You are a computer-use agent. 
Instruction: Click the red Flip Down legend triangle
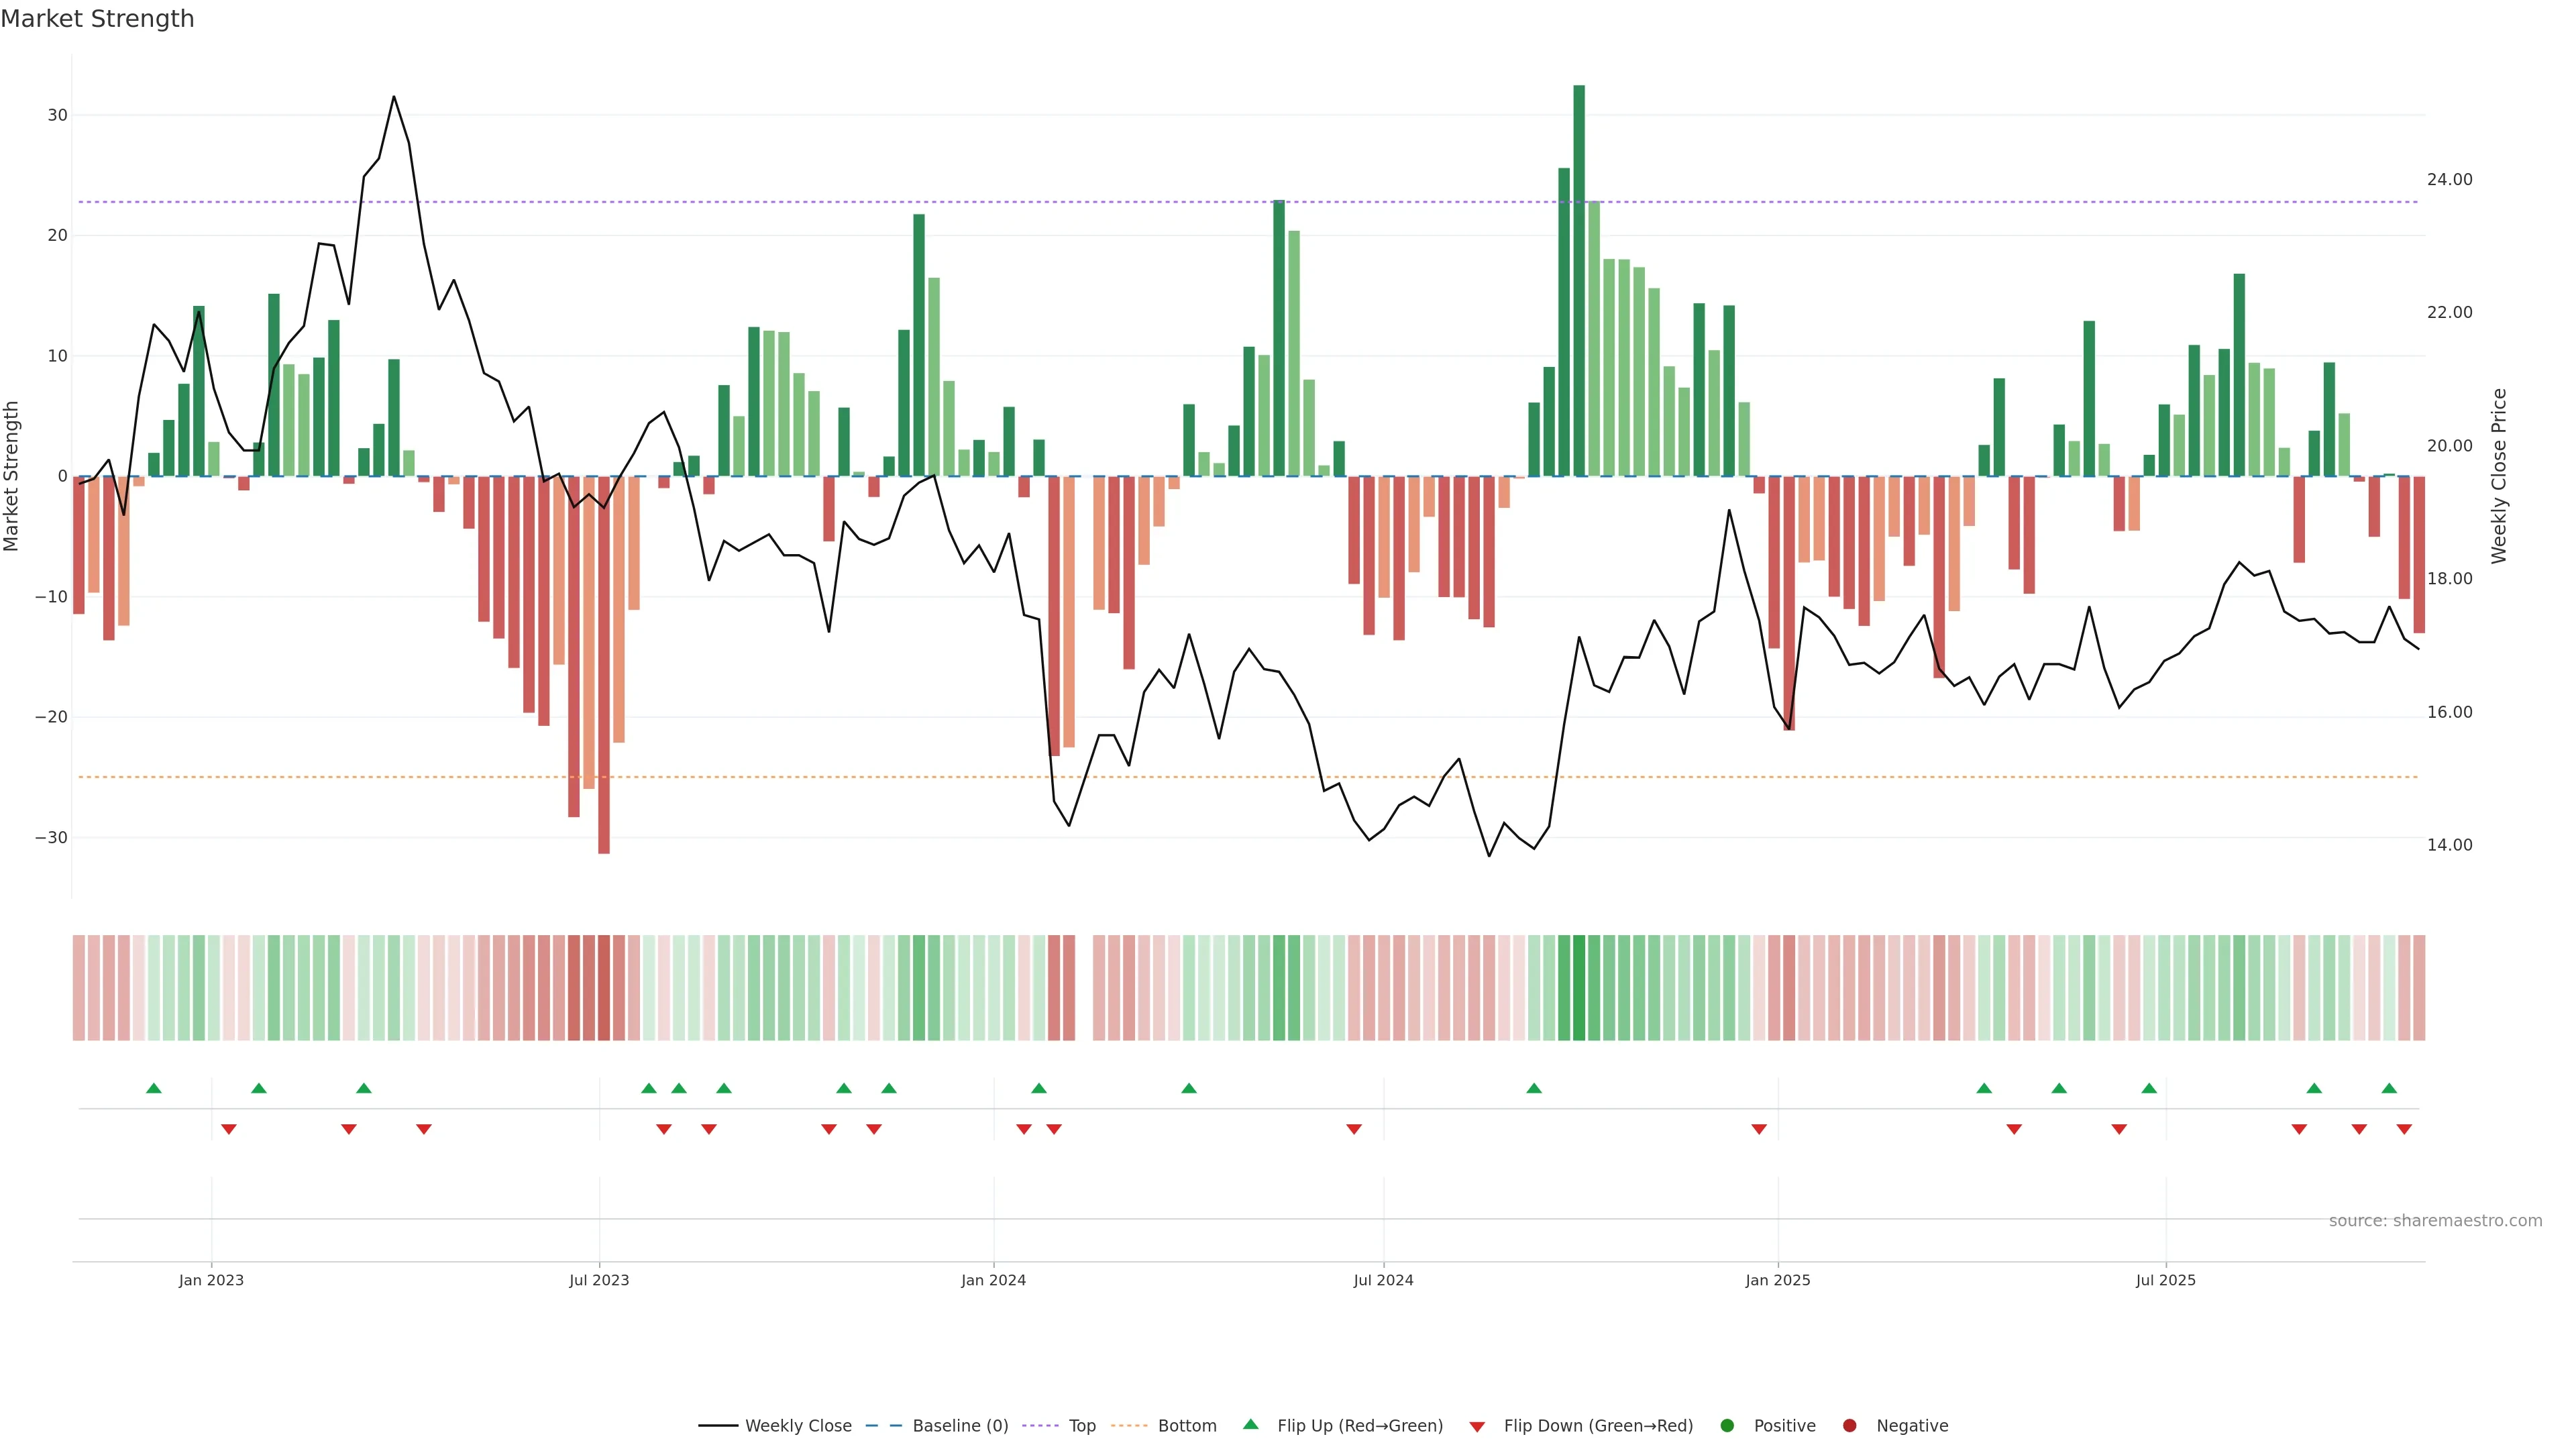click(x=1477, y=1427)
